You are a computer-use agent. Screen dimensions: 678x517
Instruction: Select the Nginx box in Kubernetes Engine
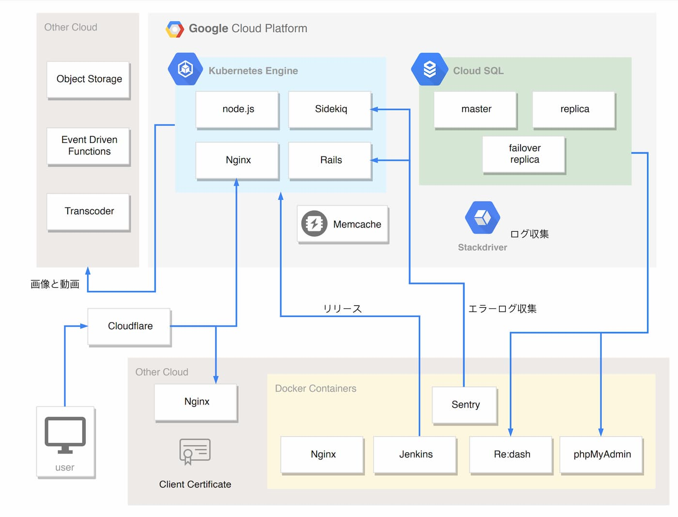[238, 161]
